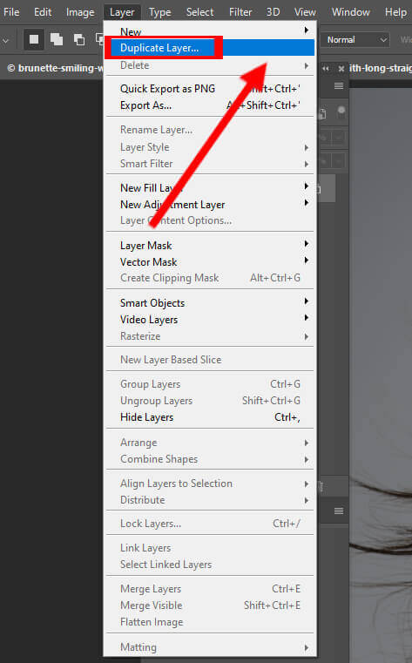Switch to the brunette-smiling document tab
This screenshot has width=412, height=663.
pos(54,68)
